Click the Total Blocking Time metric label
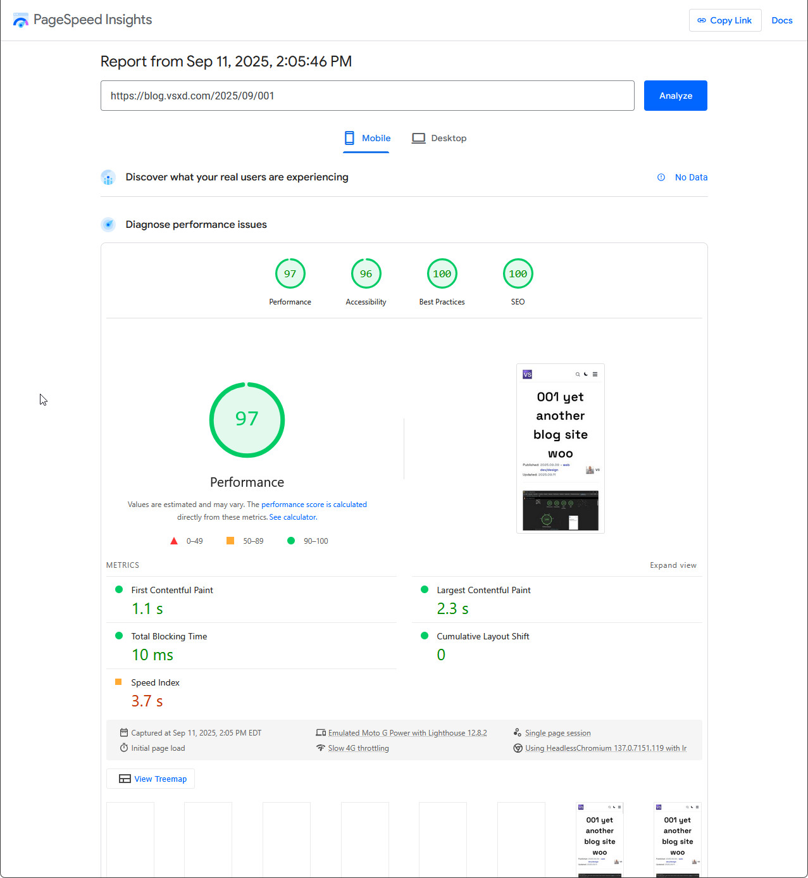Screen dimensions: 808x878 [169, 636]
